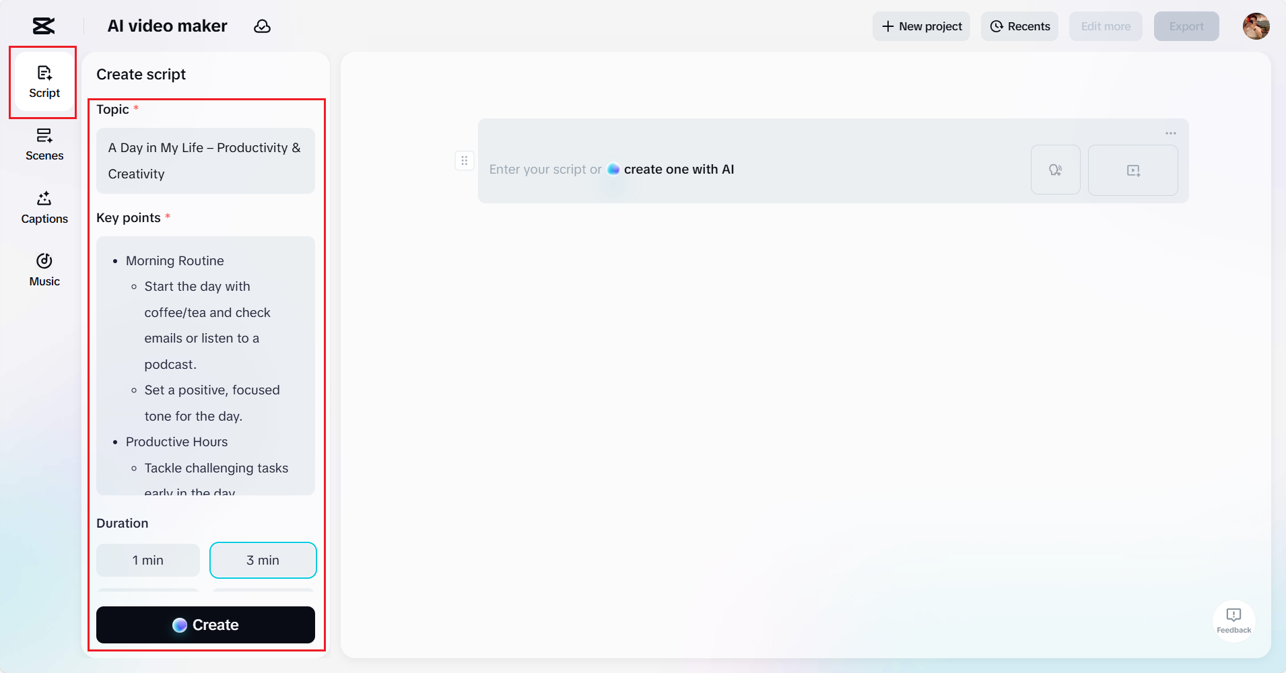Open the scene options menu via three dots

1170,133
